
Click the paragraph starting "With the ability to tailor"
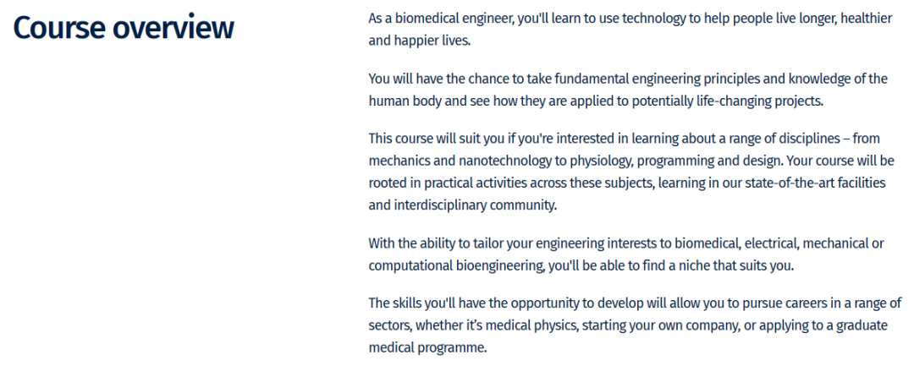[626, 254]
